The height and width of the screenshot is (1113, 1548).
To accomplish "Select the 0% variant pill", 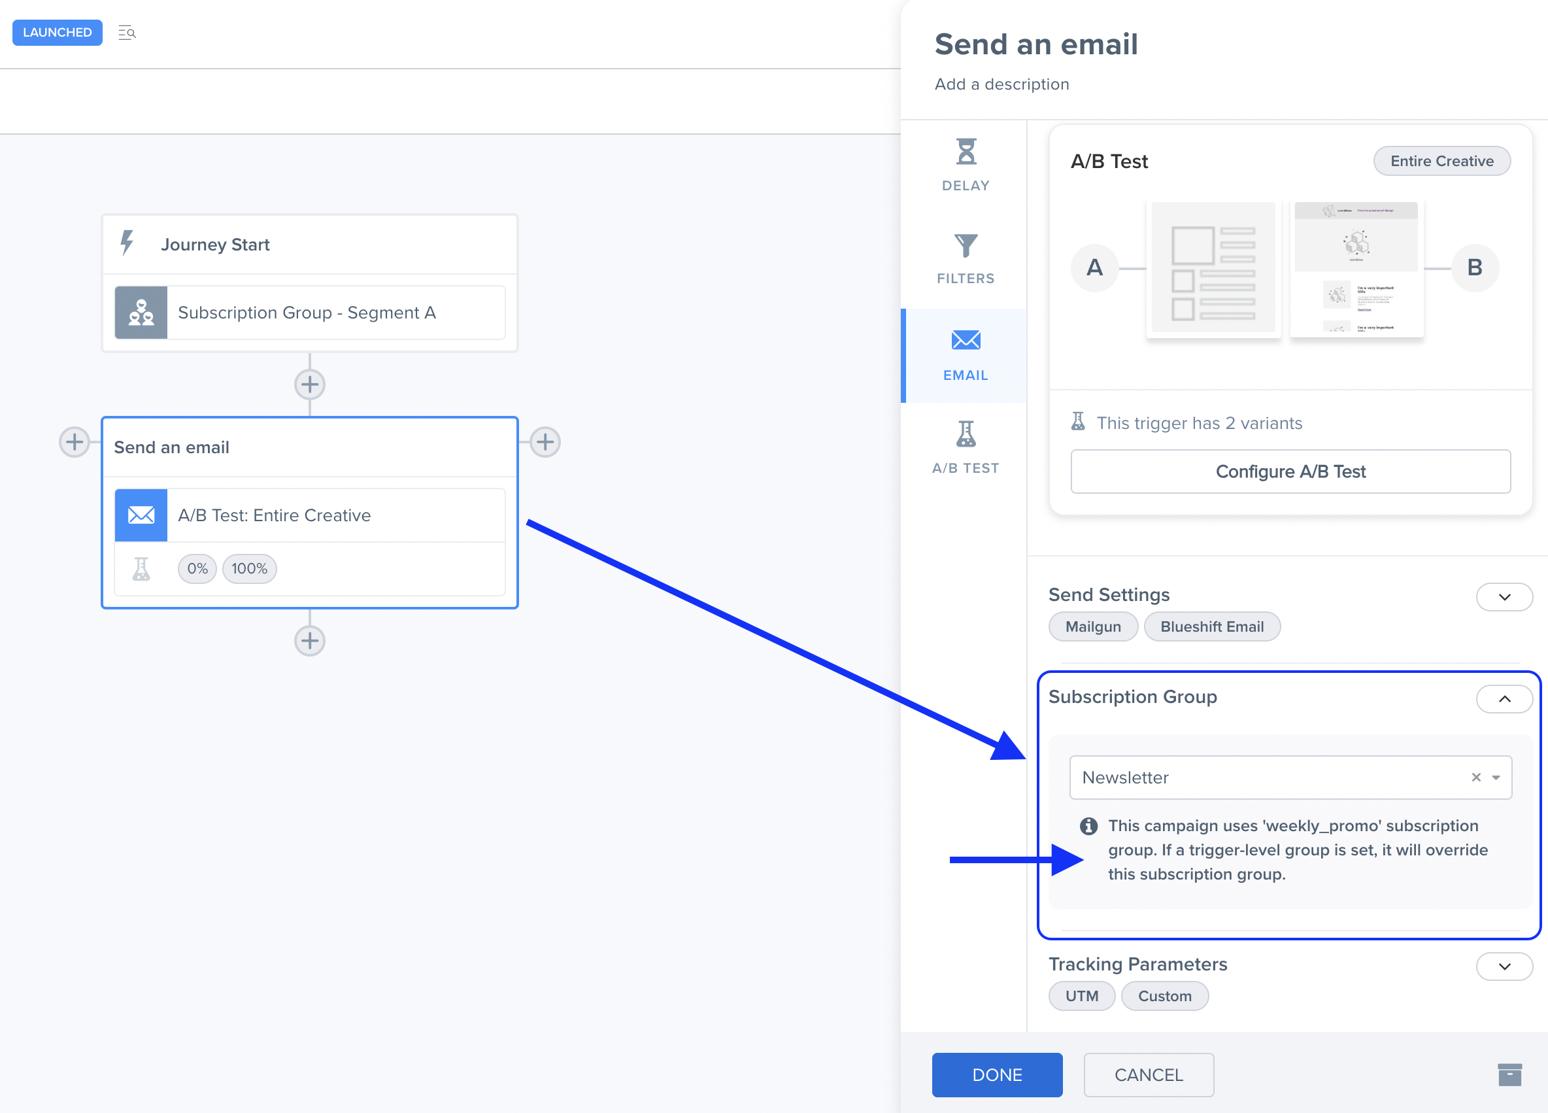I will coord(197,569).
